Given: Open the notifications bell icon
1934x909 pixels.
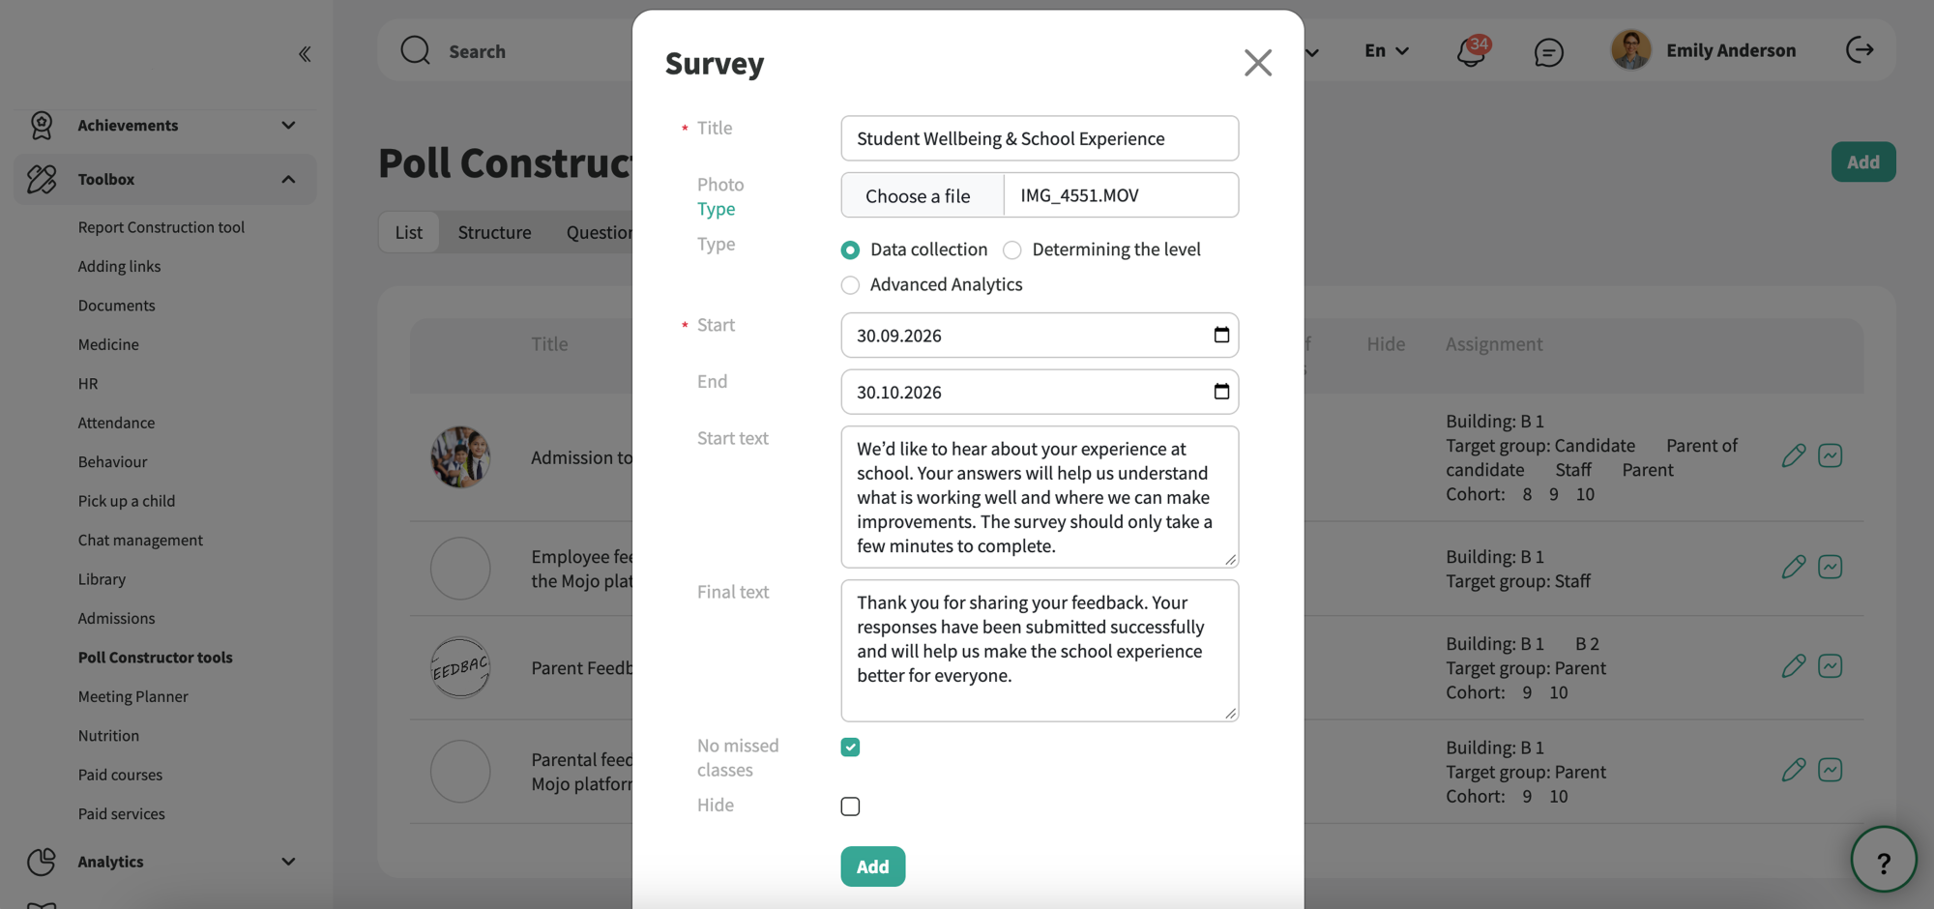Looking at the screenshot, I should [1471, 50].
